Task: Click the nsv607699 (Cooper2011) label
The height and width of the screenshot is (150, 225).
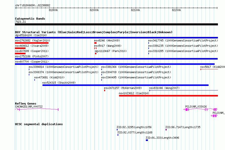Action: click(32, 51)
